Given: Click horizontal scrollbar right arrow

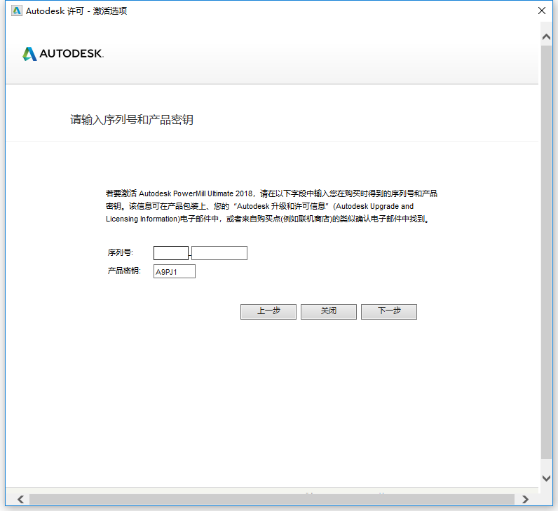Looking at the screenshot, I should (525, 499).
